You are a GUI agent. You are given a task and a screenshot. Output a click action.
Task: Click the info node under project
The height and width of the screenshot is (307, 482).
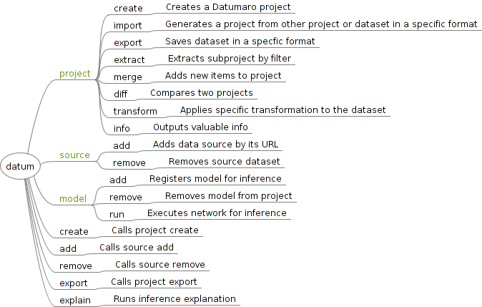click(x=122, y=128)
